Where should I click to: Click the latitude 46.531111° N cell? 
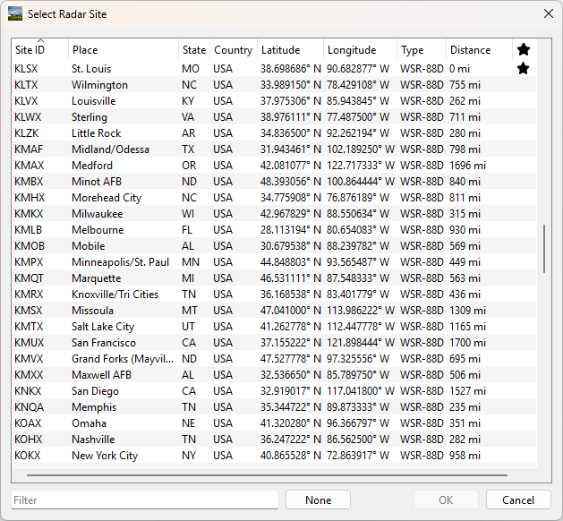click(x=291, y=278)
